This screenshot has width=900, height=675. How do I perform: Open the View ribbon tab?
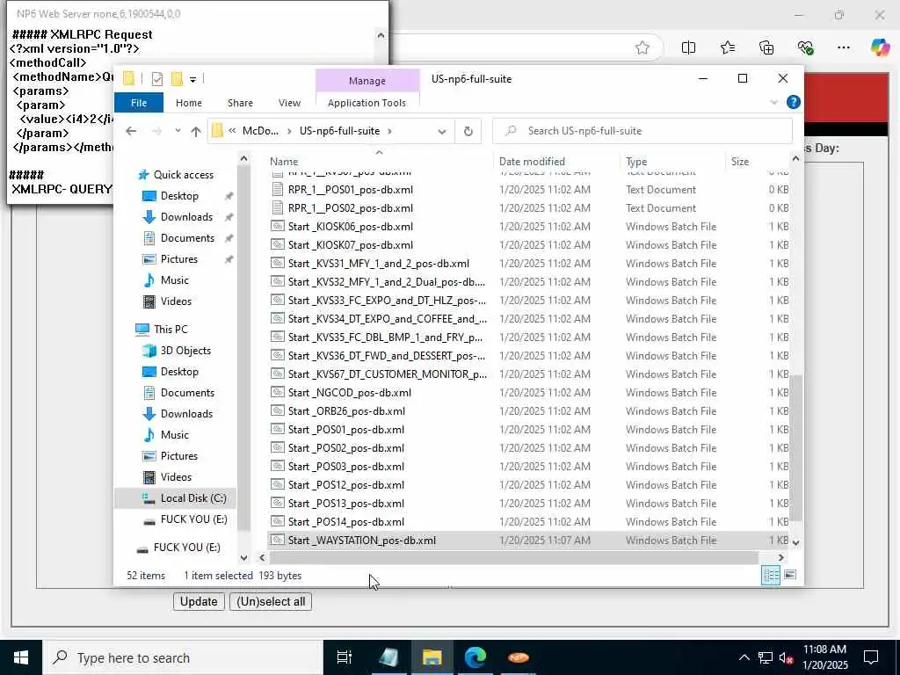pos(289,103)
